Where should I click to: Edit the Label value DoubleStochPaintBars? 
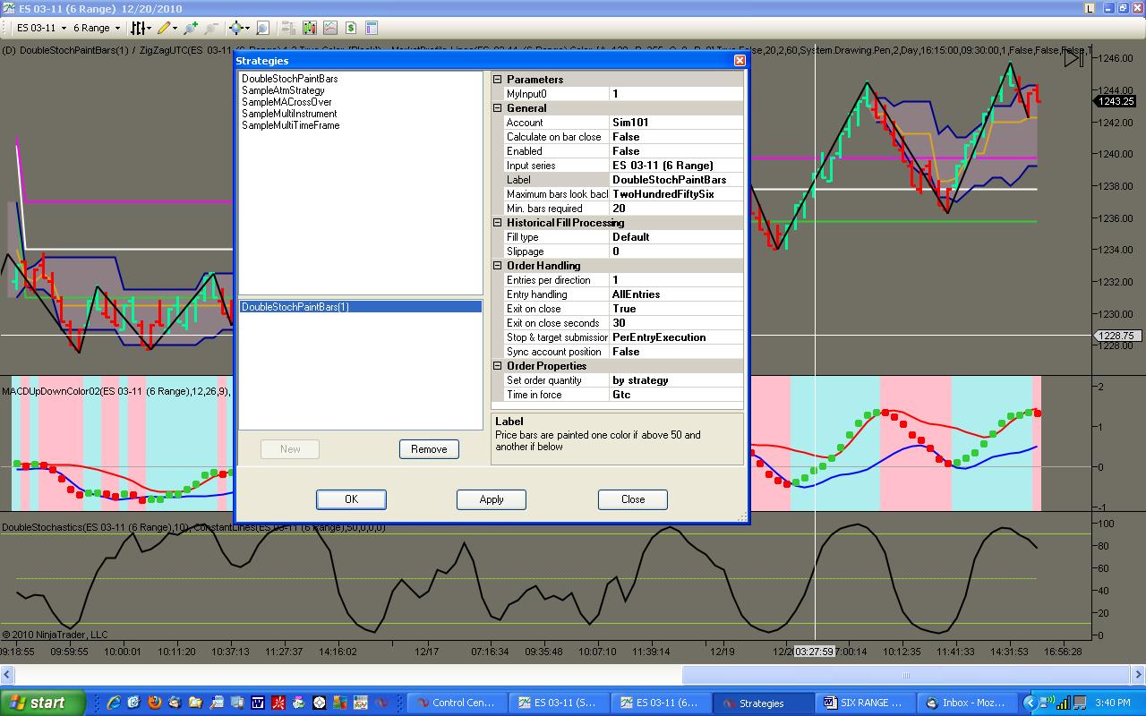pyautogui.click(x=676, y=180)
